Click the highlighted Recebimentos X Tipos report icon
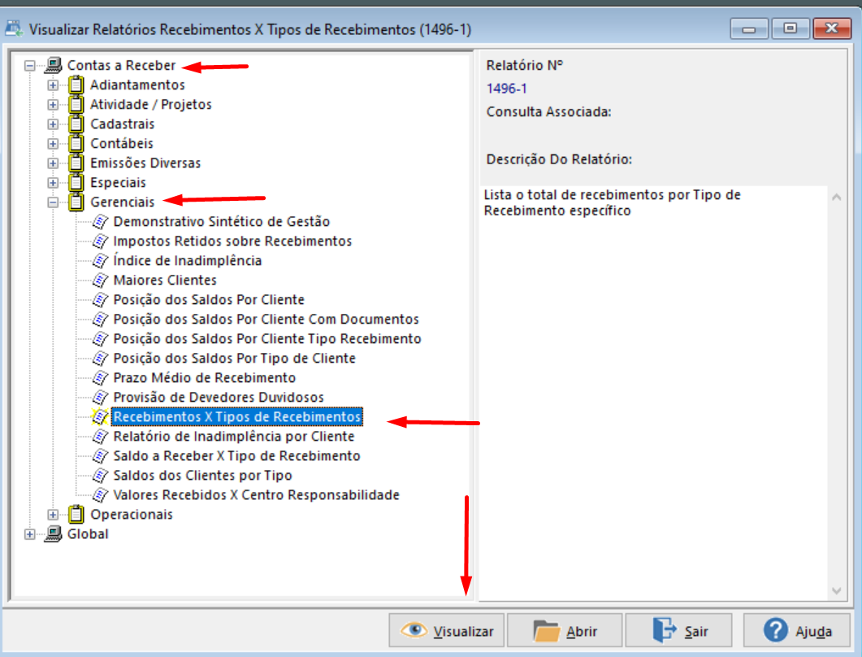 pos(100,417)
